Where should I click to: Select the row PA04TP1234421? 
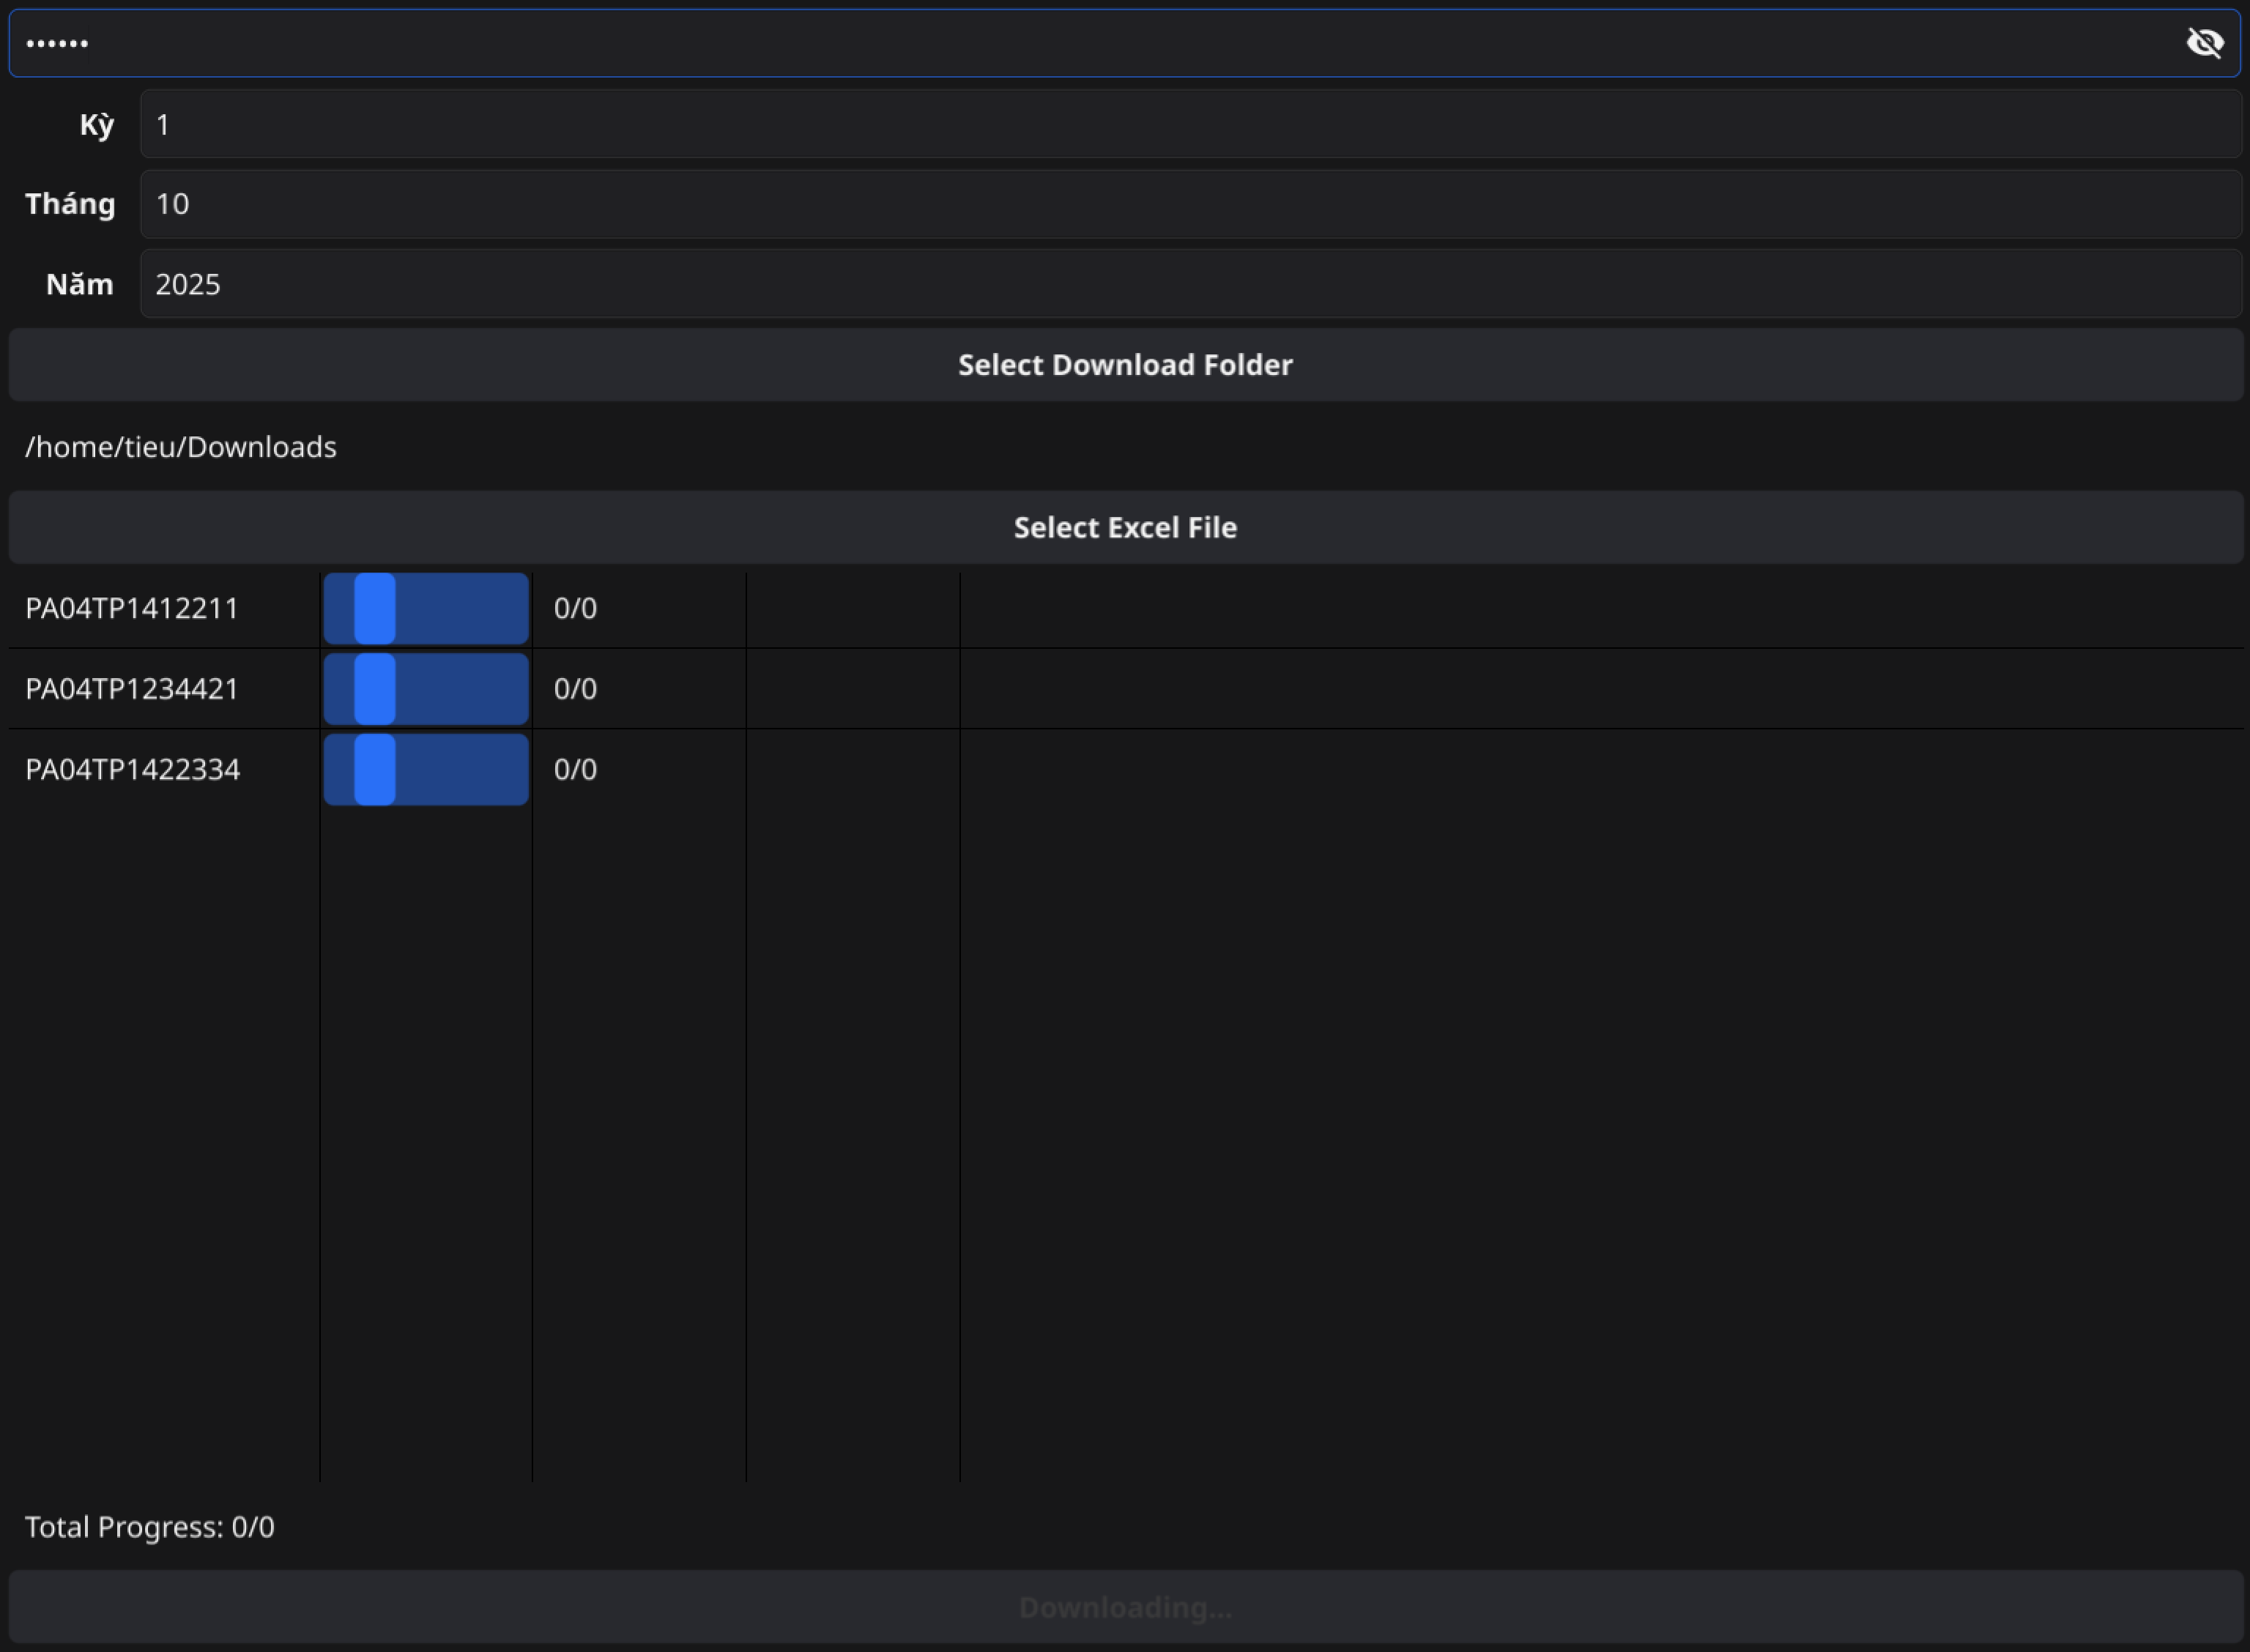pyautogui.click(x=132, y=689)
